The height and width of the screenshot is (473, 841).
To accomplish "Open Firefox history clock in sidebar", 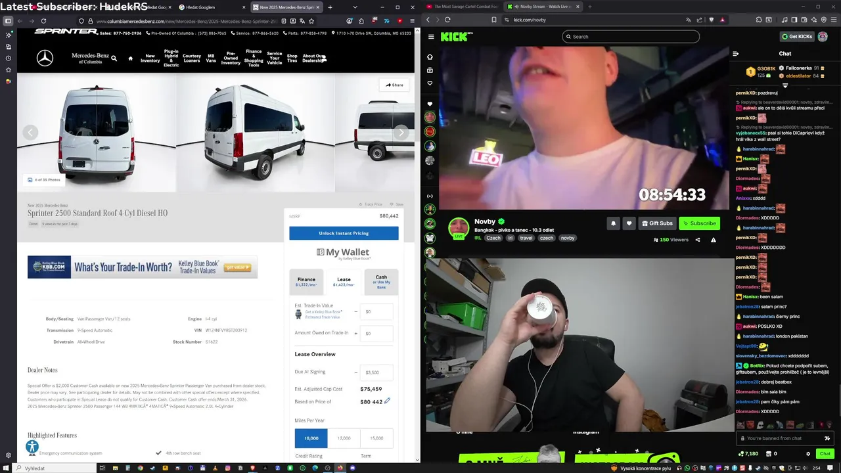I will (8, 58).
